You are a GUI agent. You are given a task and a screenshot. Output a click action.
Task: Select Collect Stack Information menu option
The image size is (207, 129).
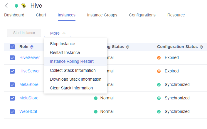pos(75,70)
